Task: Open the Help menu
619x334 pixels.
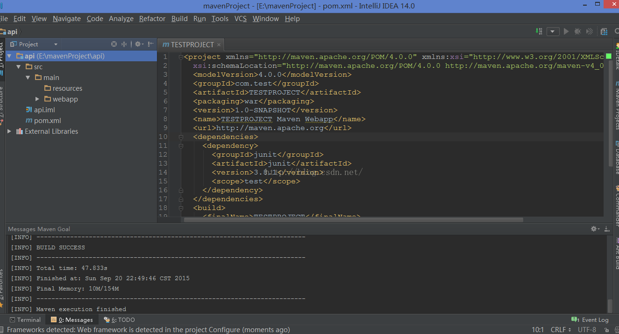Action: (x=292, y=18)
